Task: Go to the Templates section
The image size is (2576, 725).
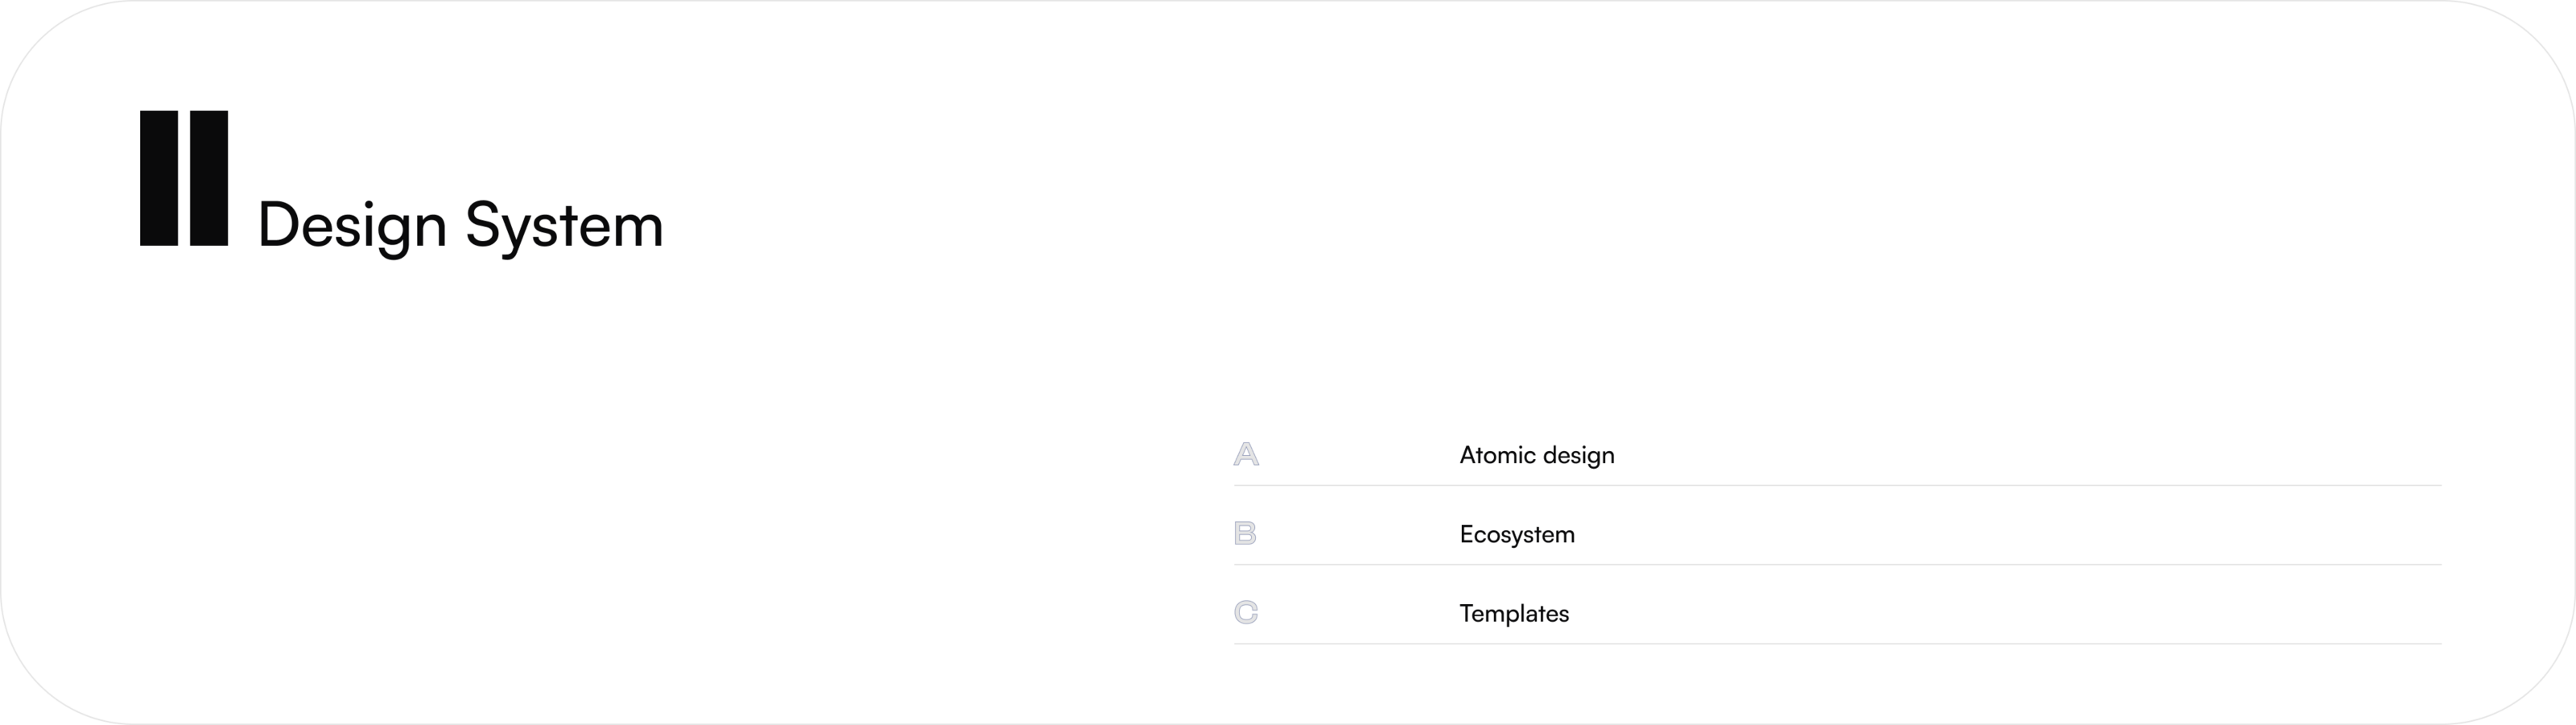Action: [1514, 613]
